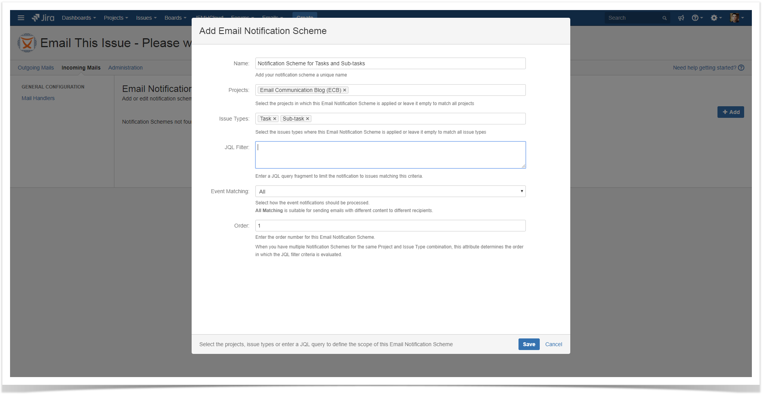Click the GENERAL CONFIGURATION heading
765x396 pixels.
click(x=53, y=87)
